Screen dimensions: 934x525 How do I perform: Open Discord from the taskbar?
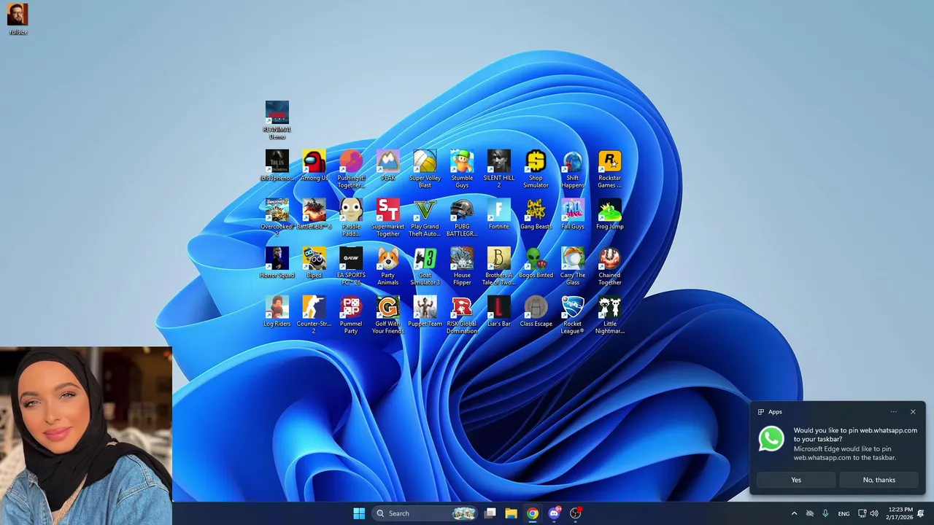tap(554, 513)
